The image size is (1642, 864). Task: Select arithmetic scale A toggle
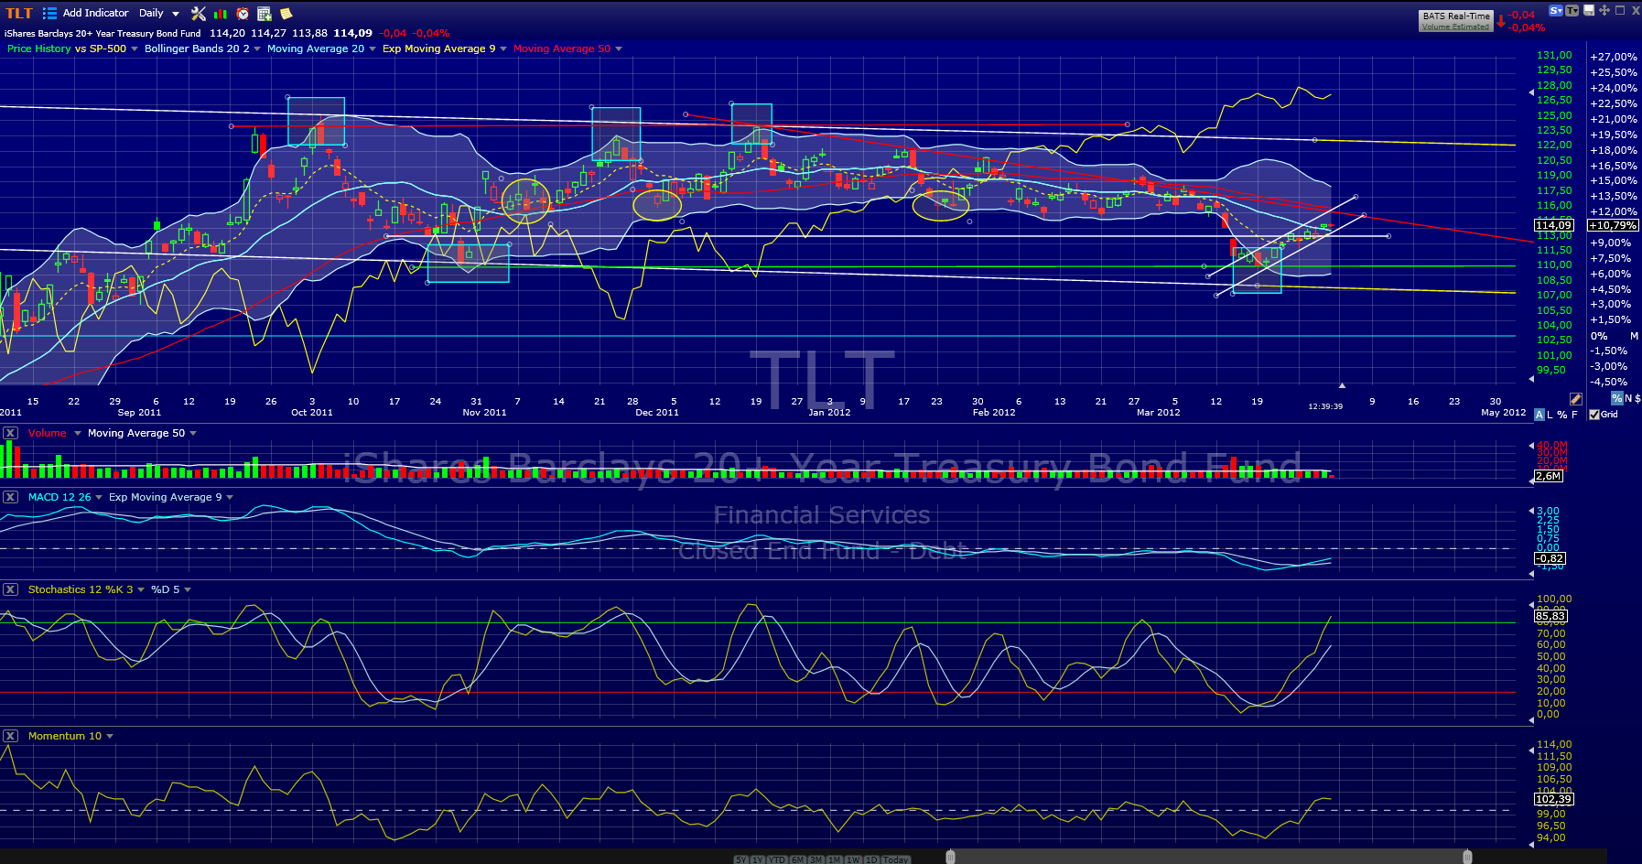tap(1539, 415)
